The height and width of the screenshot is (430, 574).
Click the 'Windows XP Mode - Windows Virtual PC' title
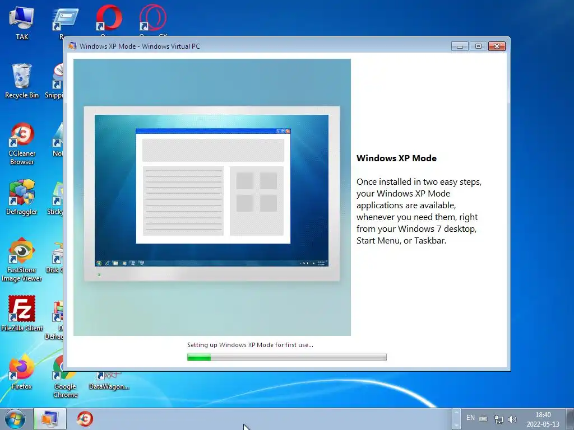pos(140,46)
